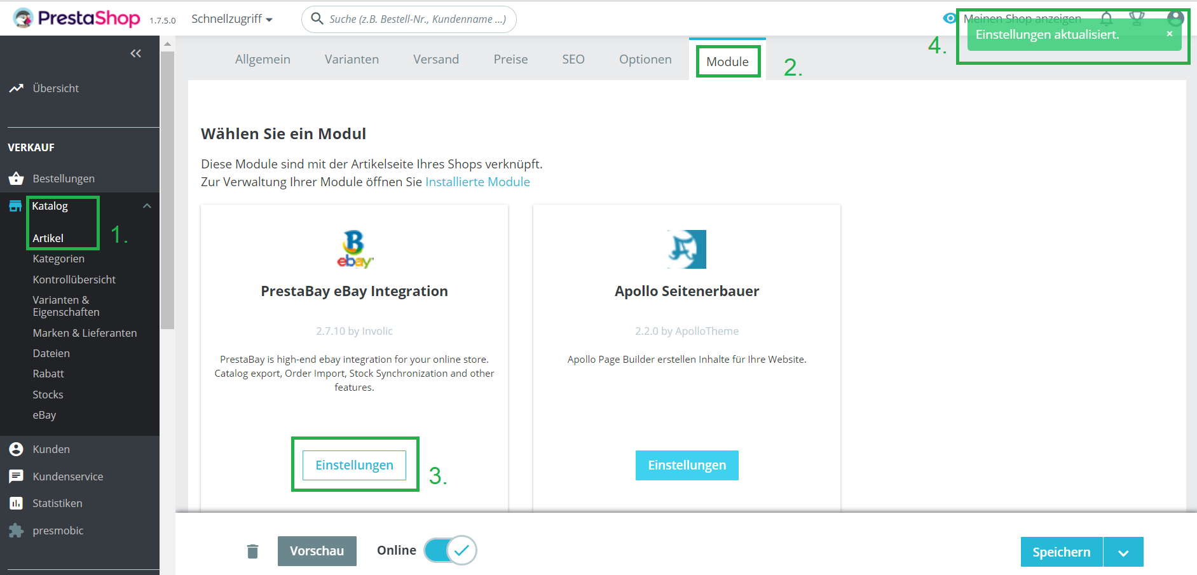Switch to the SEO tab

coord(573,59)
